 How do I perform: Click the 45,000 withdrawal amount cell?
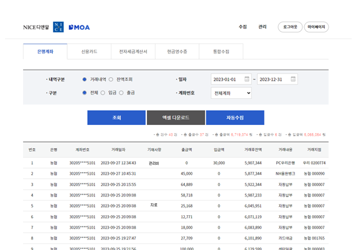pyautogui.click(x=187, y=174)
